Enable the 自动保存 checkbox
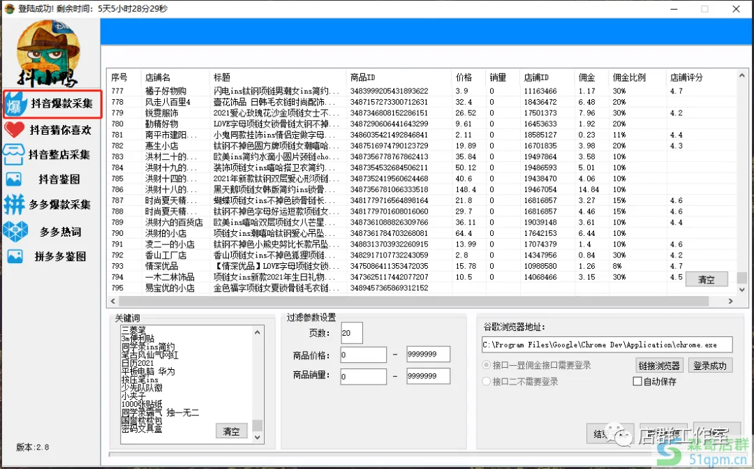This screenshot has height=469, width=754. tap(637, 381)
